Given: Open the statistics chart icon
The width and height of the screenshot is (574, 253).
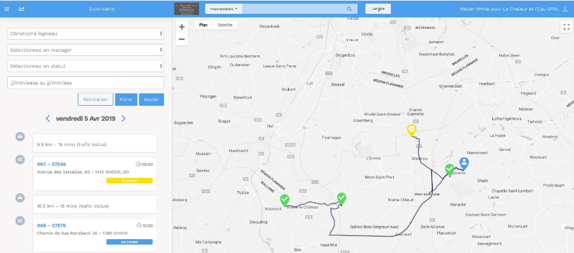Looking at the screenshot, I should pyautogui.click(x=22, y=9).
